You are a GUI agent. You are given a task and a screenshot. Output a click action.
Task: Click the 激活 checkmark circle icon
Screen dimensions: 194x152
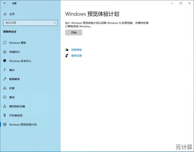(5, 97)
